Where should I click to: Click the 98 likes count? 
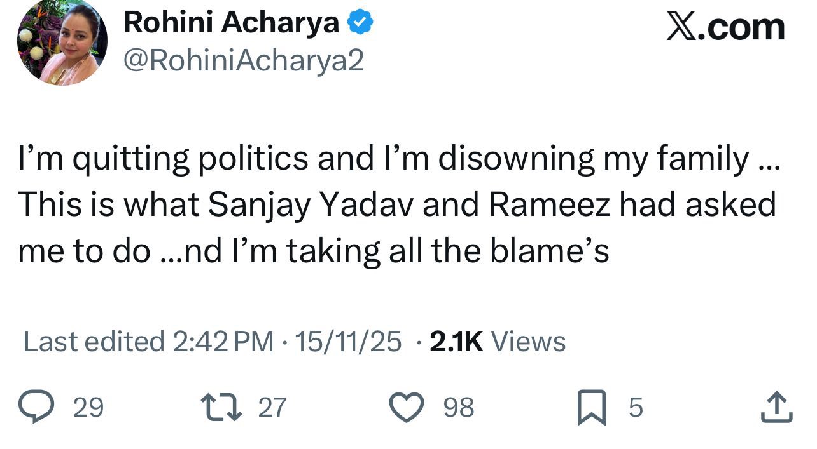point(459,407)
